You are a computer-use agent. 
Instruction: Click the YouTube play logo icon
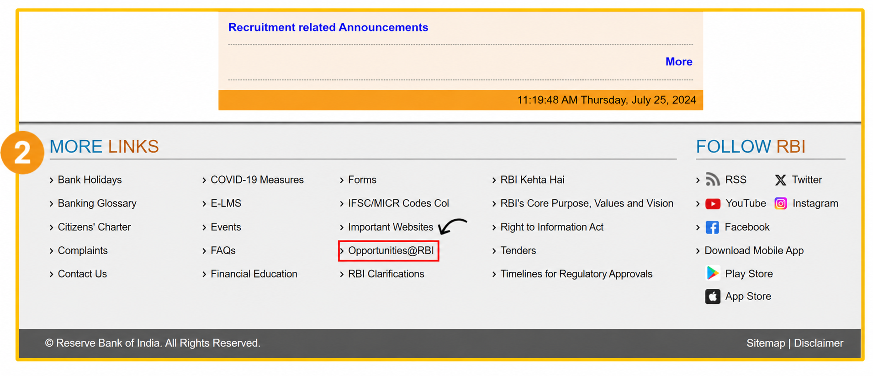point(713,204)
